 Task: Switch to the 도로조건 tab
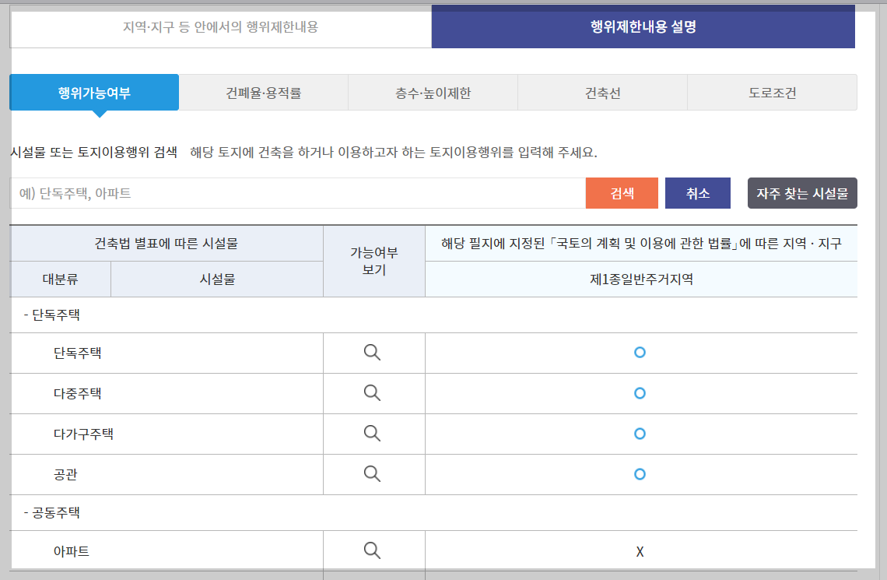772,92
